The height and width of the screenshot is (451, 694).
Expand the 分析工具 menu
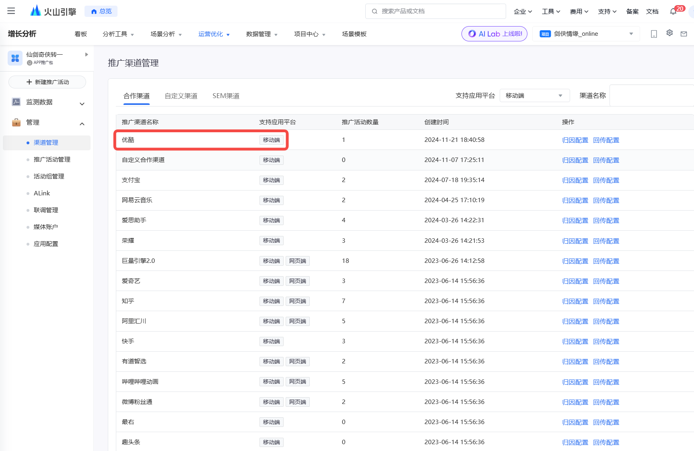tap(118, 34)
